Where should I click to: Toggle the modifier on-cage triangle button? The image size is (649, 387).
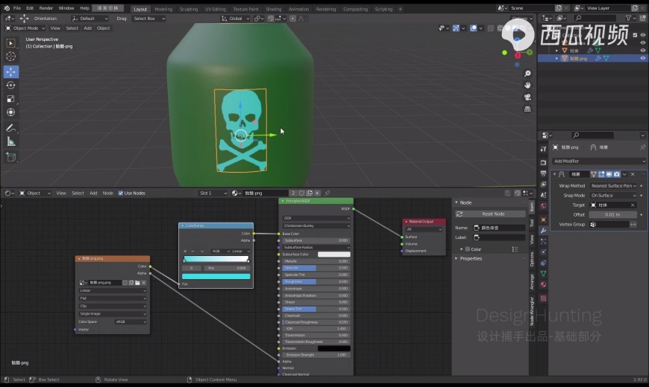594,174
